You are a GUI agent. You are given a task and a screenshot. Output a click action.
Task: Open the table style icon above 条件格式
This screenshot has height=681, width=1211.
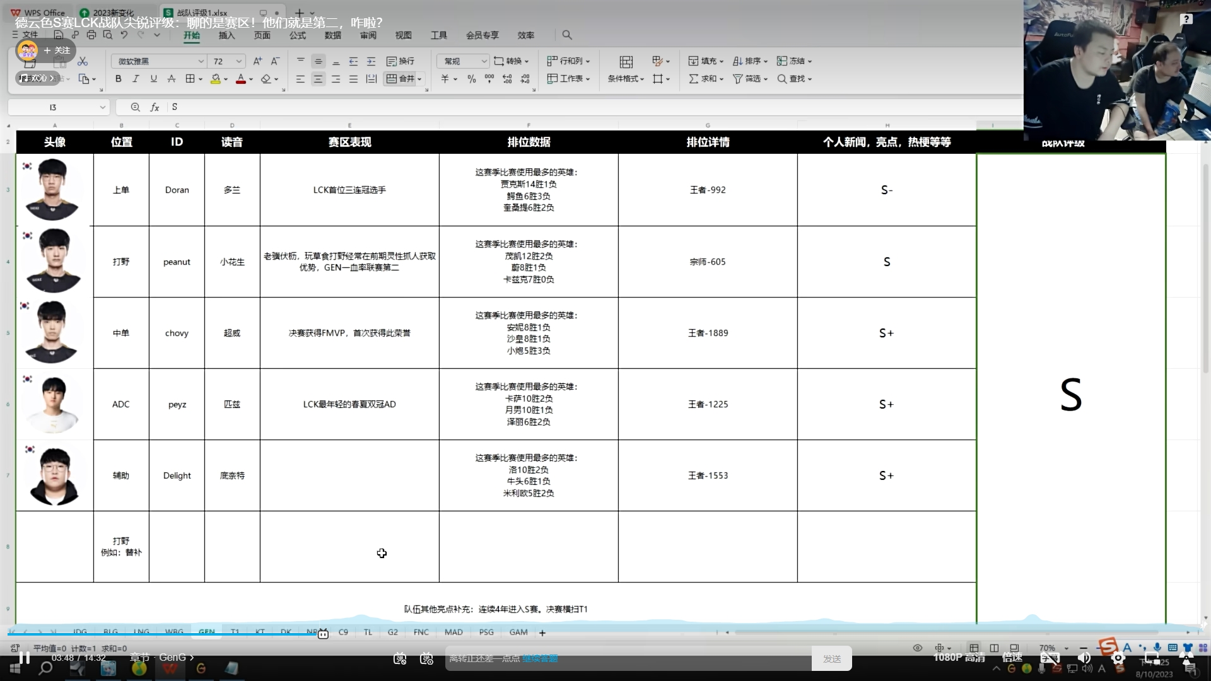coord(626,61)
